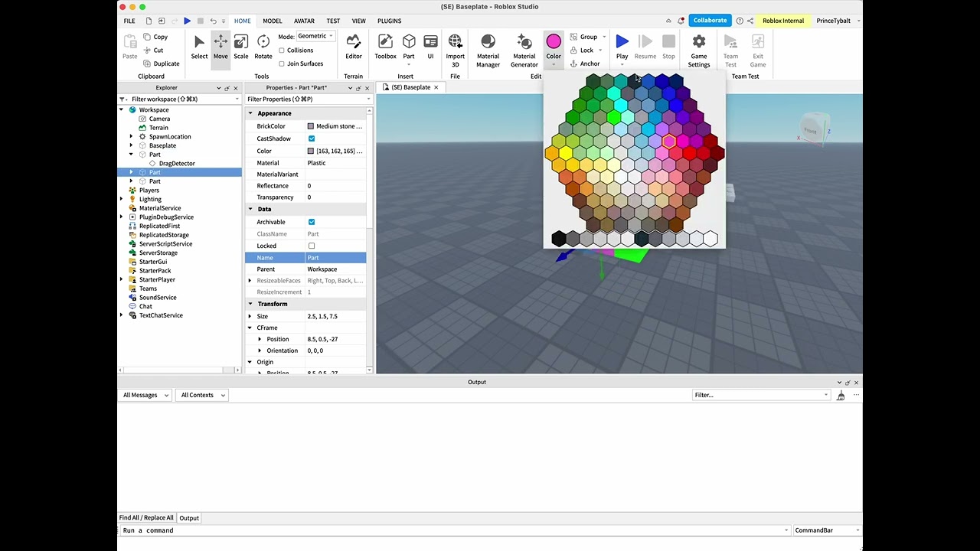This screenshot has width=980, height=551.
Task: Open Game Settings
Action: [x=699, y=51]
